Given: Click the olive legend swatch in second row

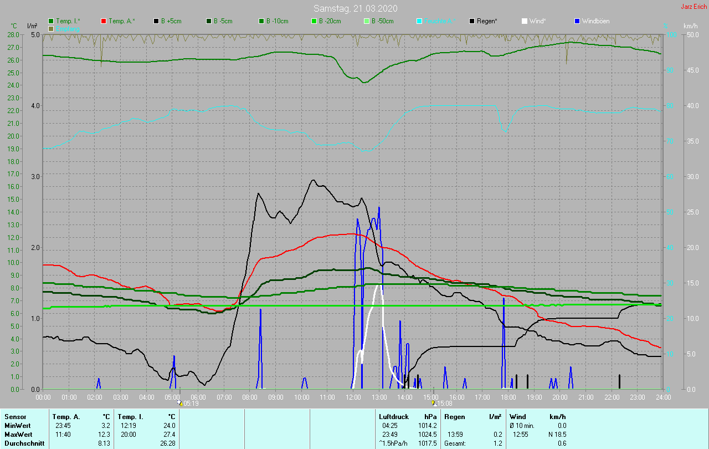Looking at the screenshot, I should coord(52,28).
